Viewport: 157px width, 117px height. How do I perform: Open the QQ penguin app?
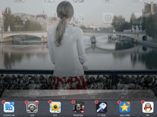point(148,107)
